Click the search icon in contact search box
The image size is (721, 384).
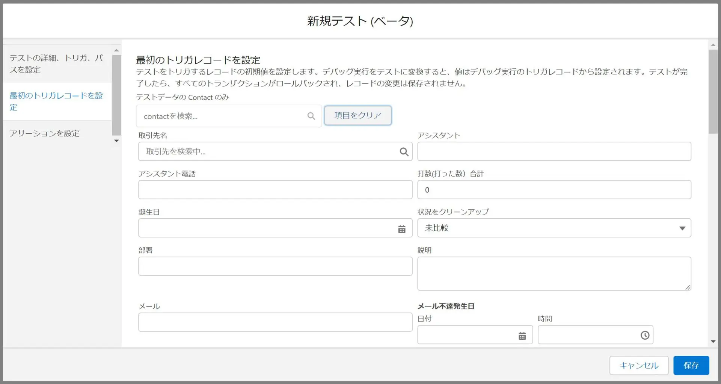(311, 116)
